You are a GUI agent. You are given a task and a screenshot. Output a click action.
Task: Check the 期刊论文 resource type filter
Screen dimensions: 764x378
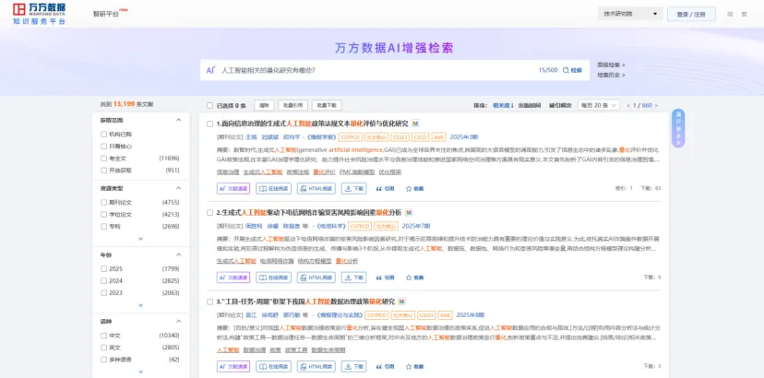pos(103,201)
